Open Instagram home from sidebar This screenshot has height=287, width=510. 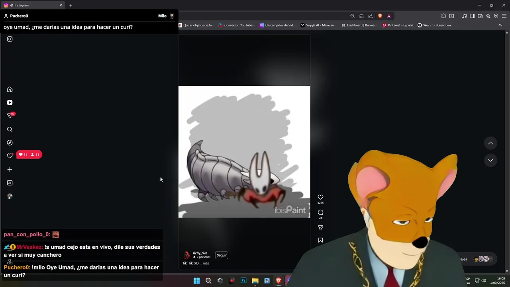tap(10, 89)
